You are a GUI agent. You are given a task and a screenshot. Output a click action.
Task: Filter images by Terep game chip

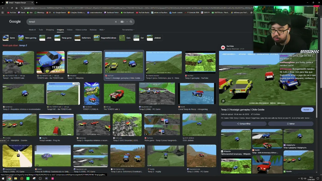63,38
